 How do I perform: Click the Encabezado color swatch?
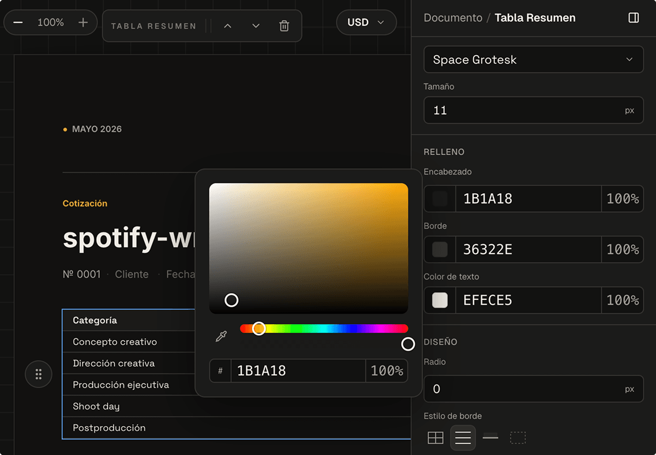440,198
